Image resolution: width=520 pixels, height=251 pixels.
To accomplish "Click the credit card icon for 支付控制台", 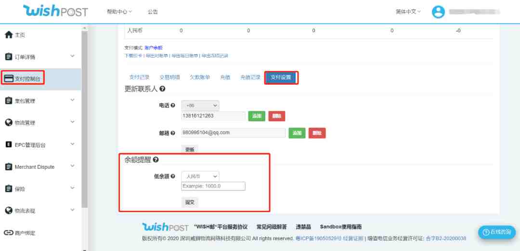I will (x=9, y=79).
